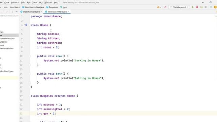Start debugging with the red bug icon

click(x=197, y=7)
